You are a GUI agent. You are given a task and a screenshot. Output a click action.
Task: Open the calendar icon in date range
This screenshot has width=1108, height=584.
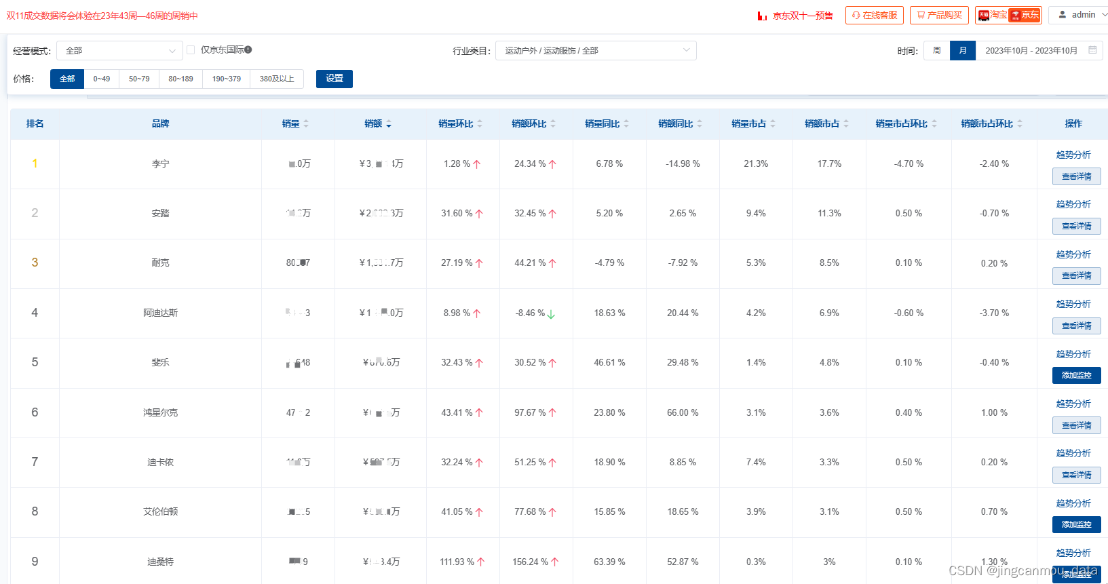[1092, 50]
